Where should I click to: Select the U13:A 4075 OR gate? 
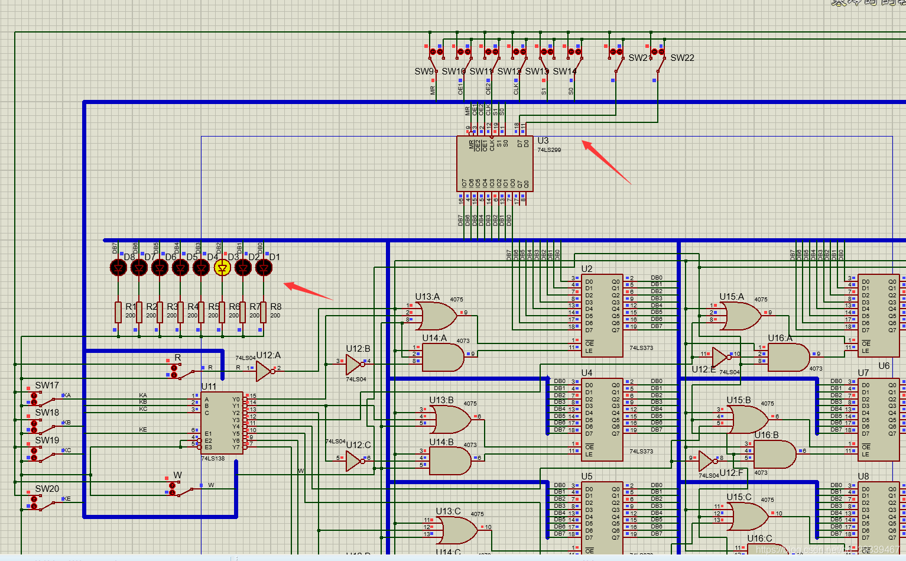pyautogui.click(x=437, y=316)
